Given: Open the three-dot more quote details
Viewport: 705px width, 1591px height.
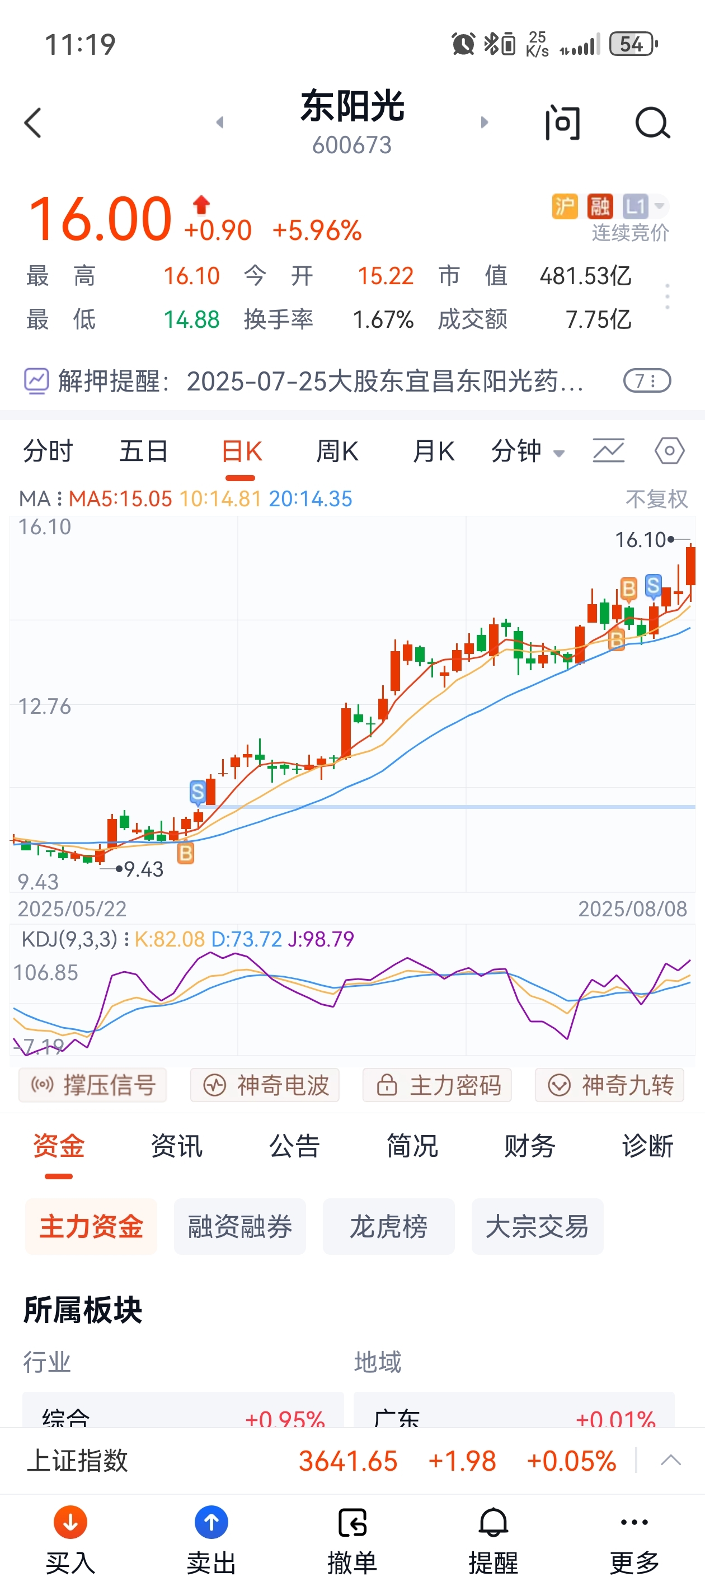Looking at the screenshot, I should 668,297.
